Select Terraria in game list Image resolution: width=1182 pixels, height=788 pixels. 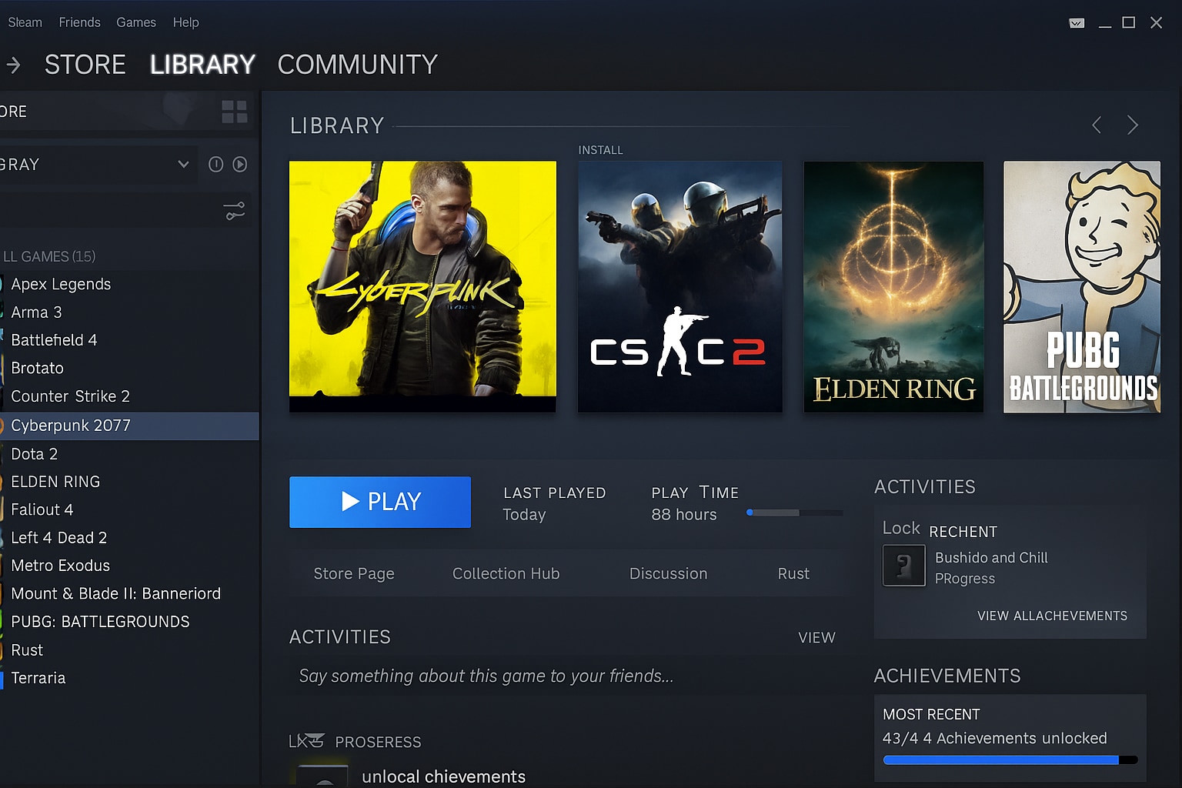129,678
